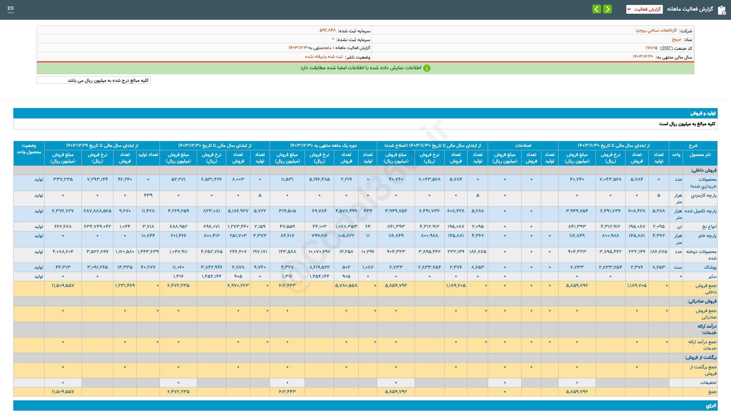The image size is (731, 411).
Task: Click the cell value '۵۲,۲۷۱'
Action: coord(178,179)
